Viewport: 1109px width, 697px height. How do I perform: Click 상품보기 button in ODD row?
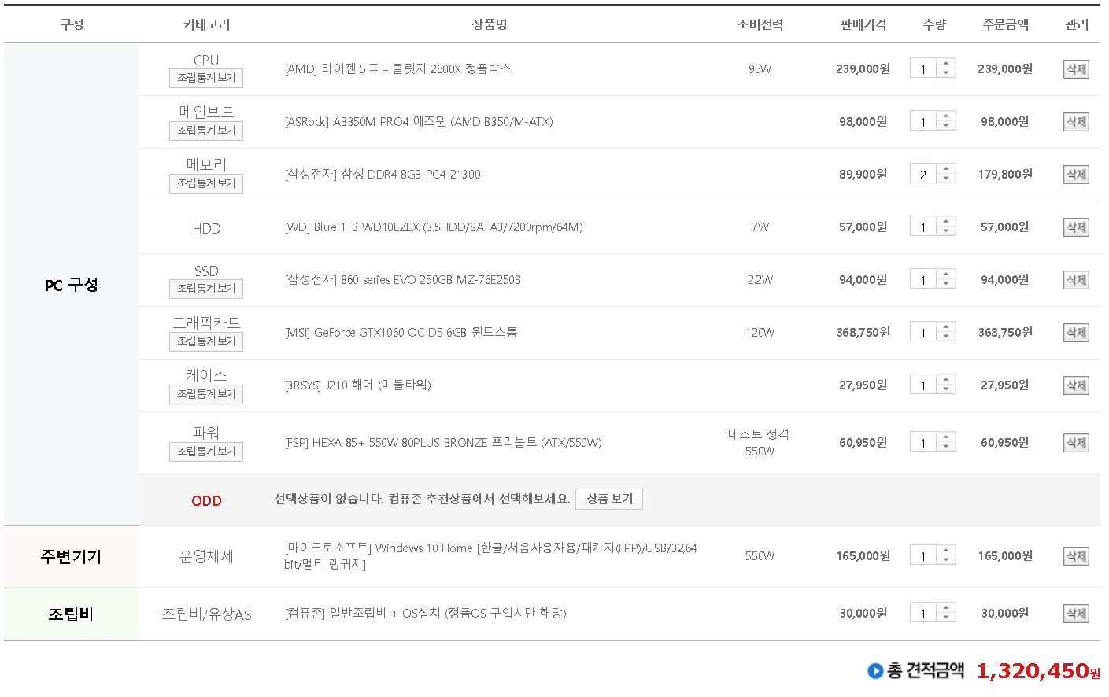click(609, 500)
